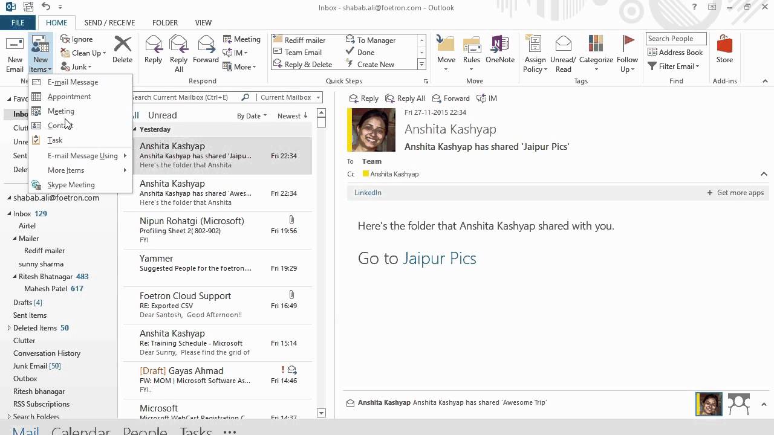774x435 pixels.
Task: Choose Task from New Items menu
Action: click(x=80, y=140)
